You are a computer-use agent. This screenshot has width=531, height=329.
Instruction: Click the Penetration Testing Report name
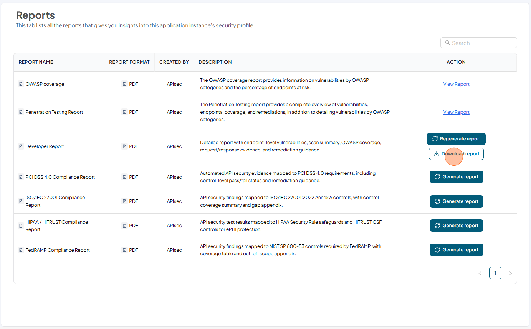pyautogui.click(x=54, y=112)
